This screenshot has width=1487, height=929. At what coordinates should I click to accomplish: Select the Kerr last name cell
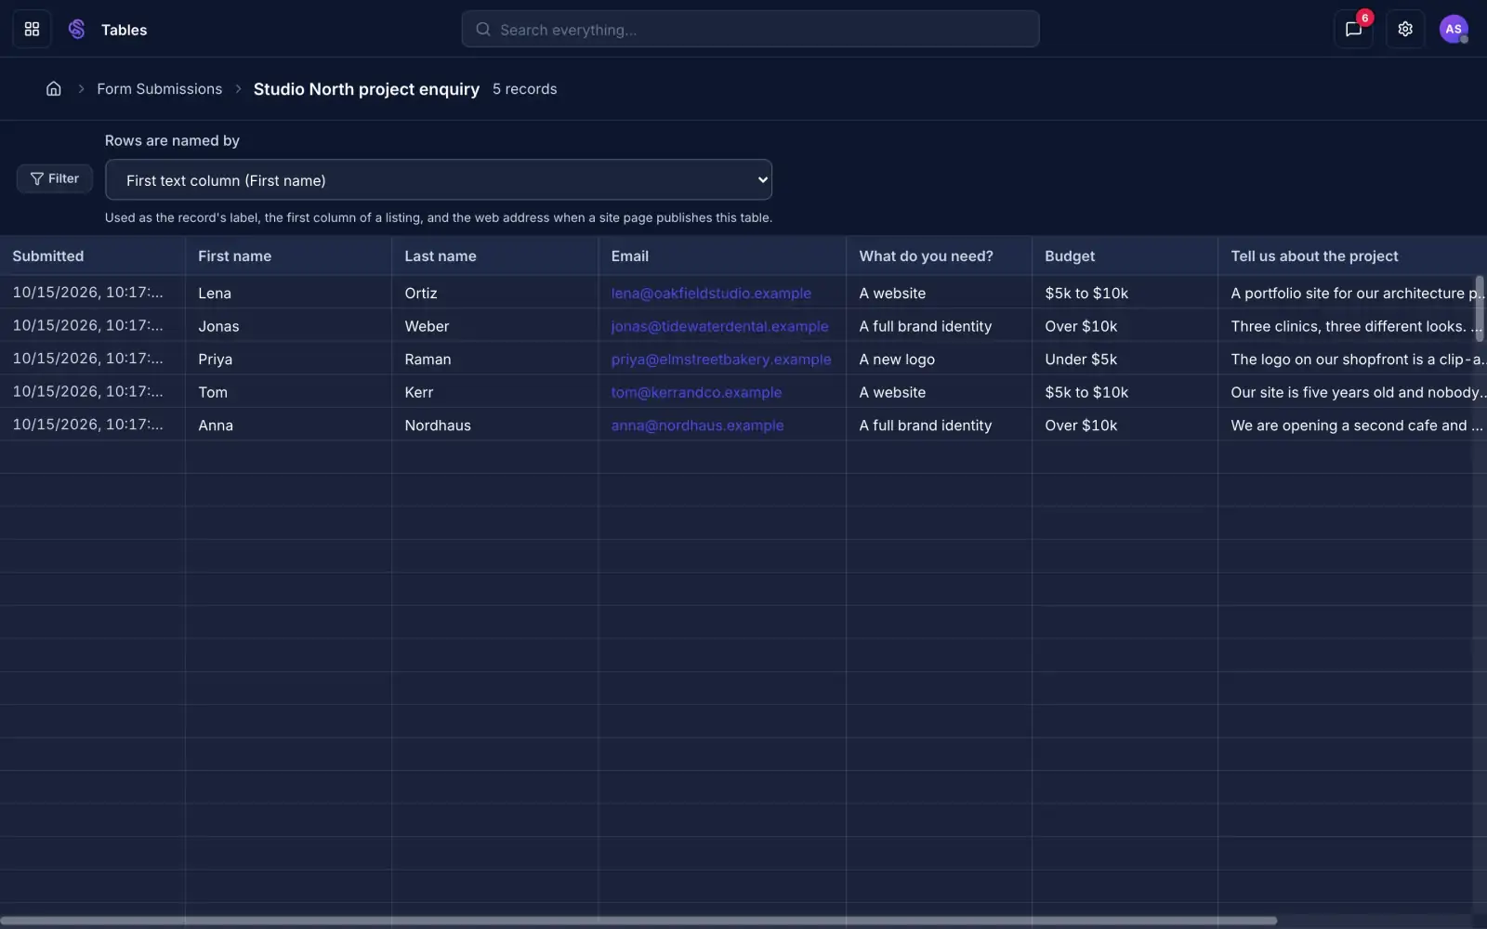coord(494,392)
